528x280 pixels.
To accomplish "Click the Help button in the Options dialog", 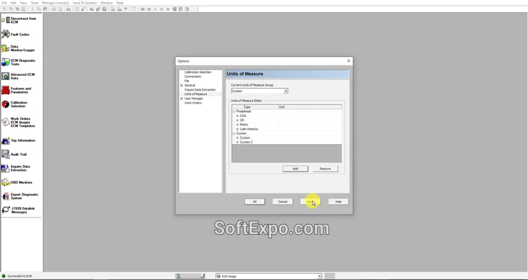I will point(338,202).
